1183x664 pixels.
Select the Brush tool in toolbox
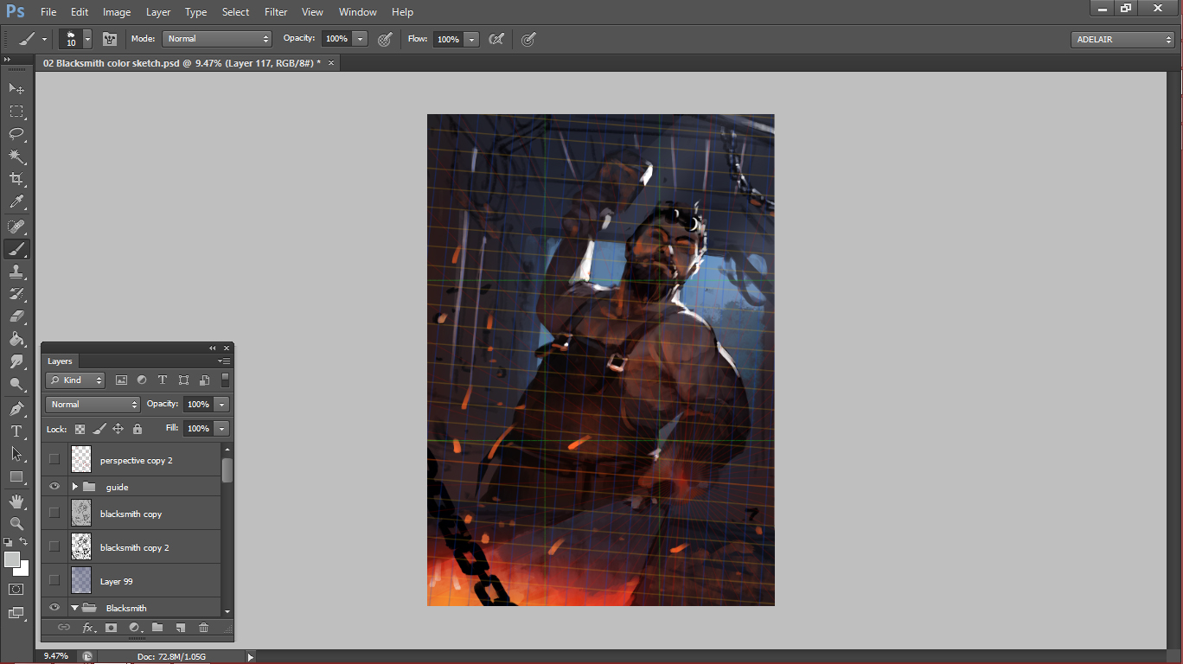[16, 249]
